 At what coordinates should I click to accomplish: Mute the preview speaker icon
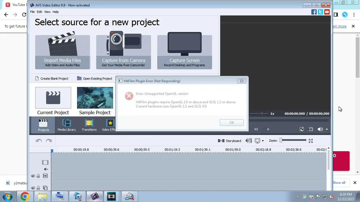click(x=320, y=129)
